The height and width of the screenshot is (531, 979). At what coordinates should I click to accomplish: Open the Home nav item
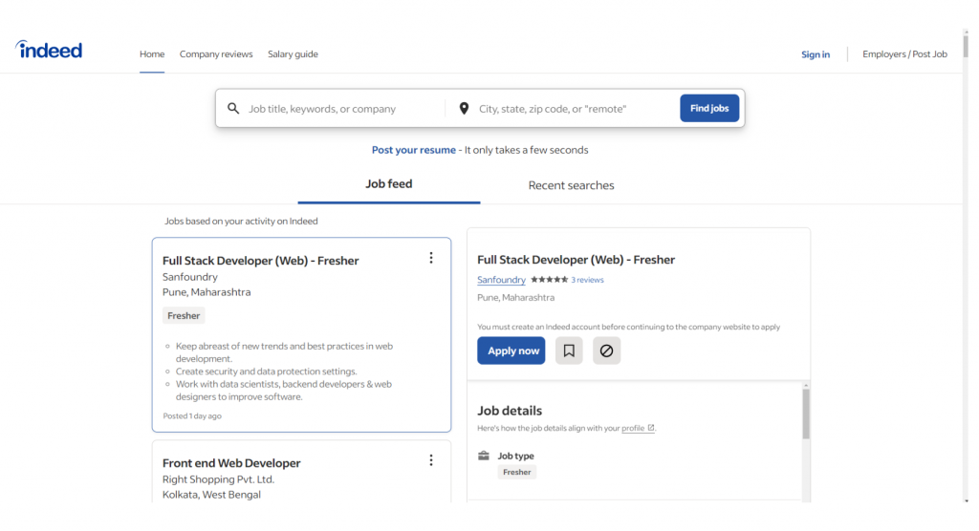click(152, 54)
